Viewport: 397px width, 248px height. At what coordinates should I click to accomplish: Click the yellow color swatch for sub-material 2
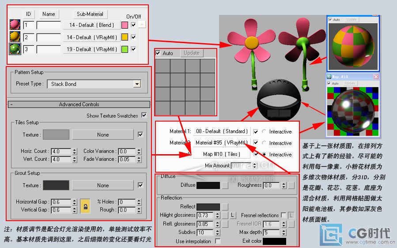pyautogui.click(x=125, y=37)
